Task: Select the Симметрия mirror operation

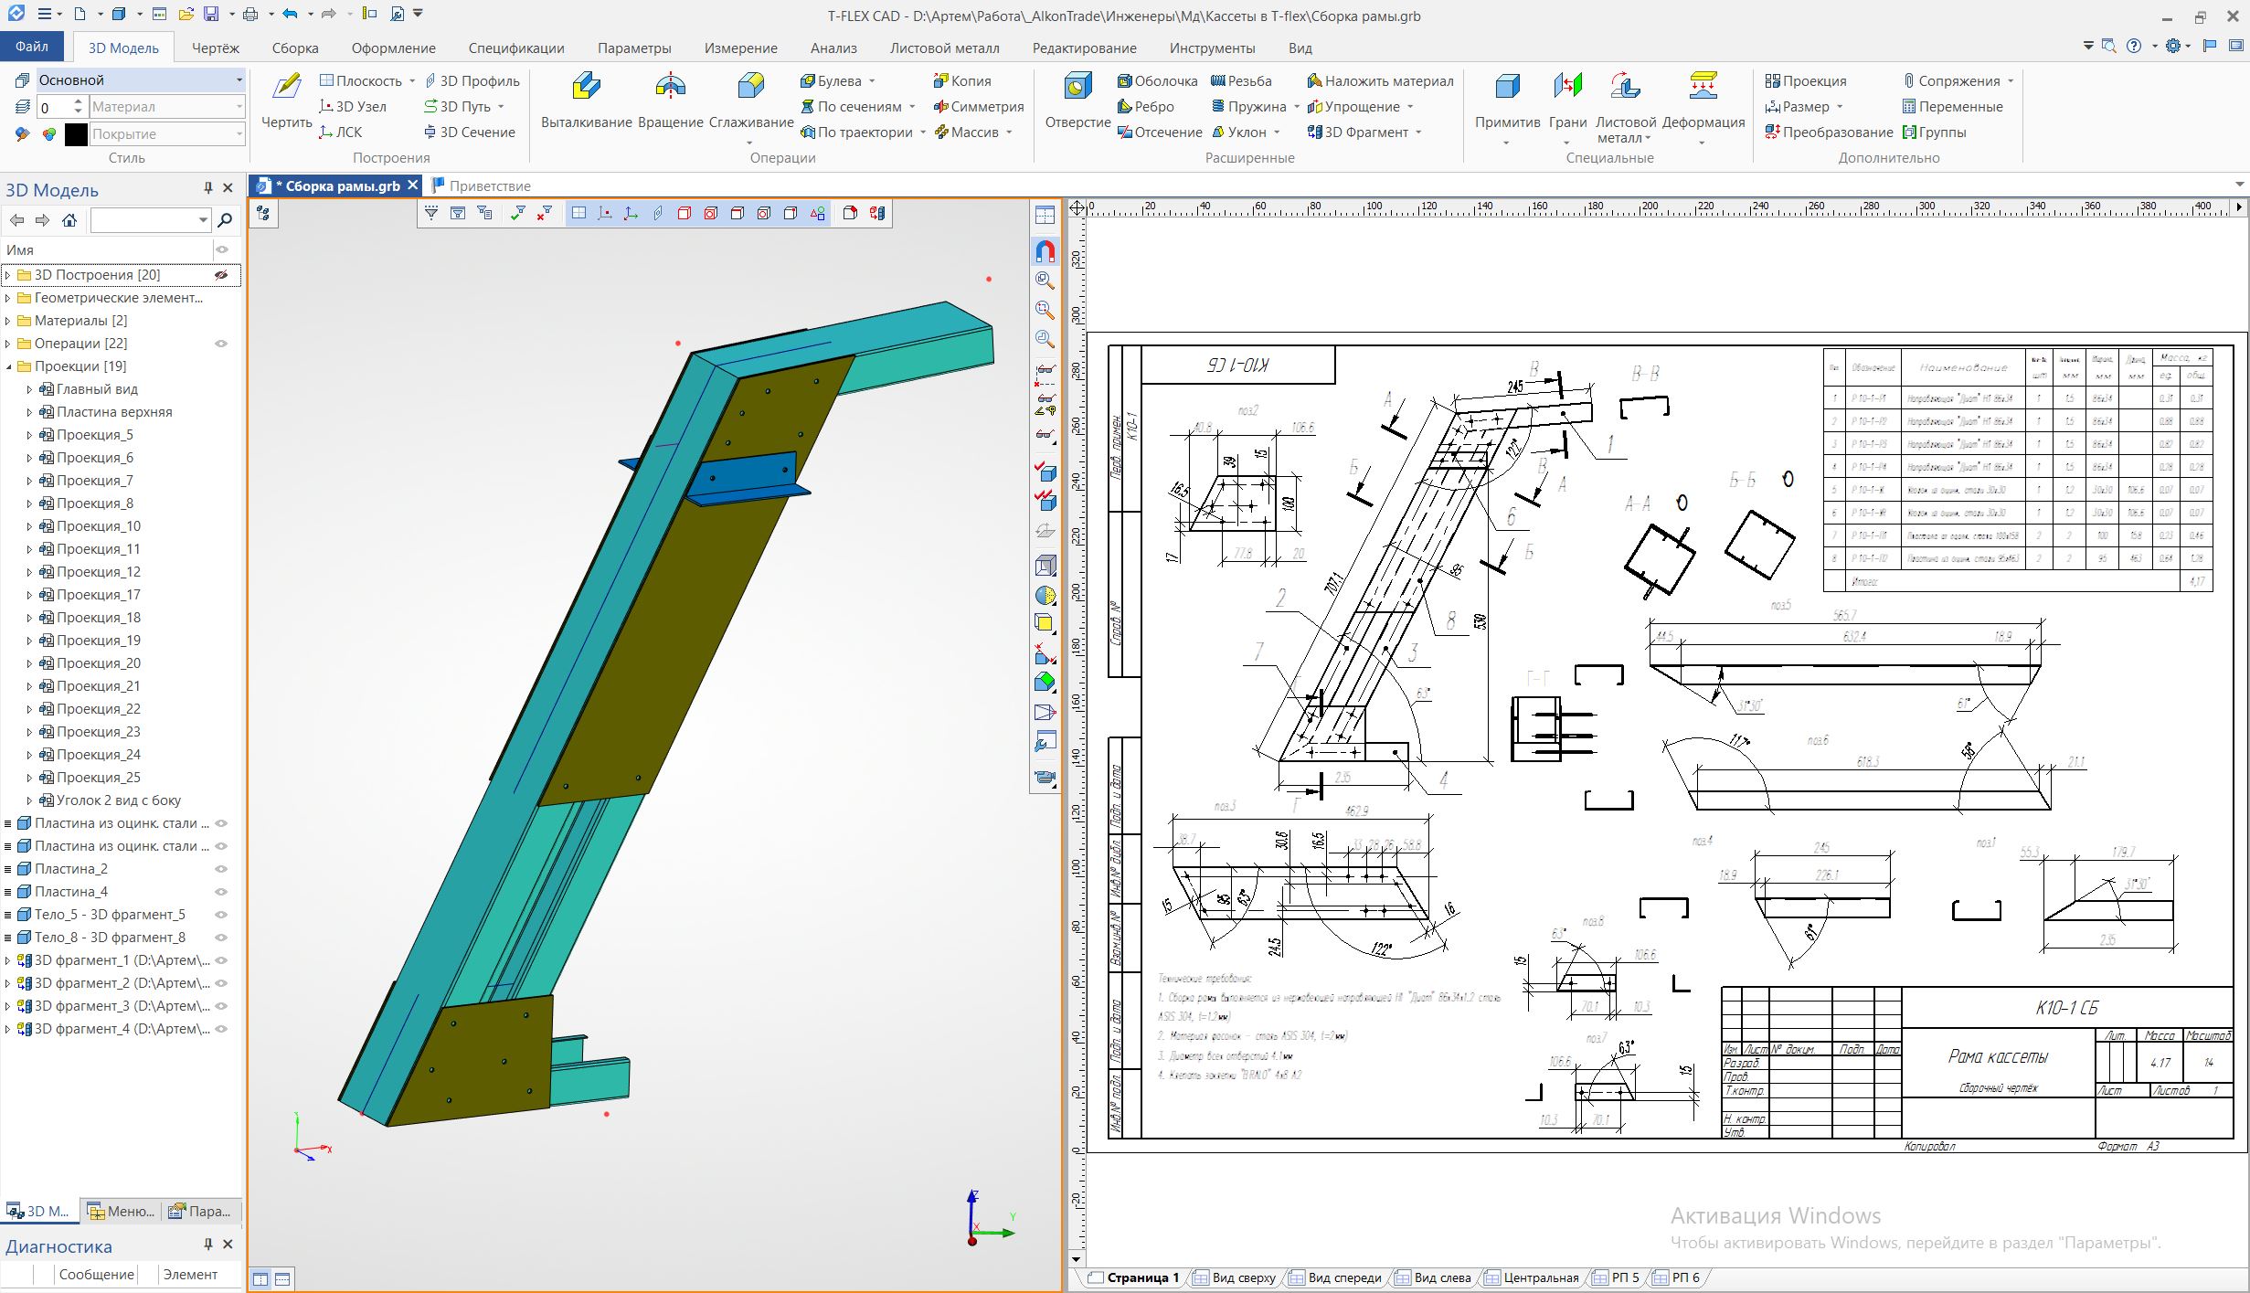Action: pos(978,107)
